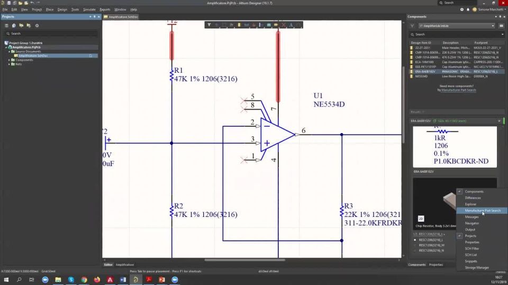
Task: Click the 2D view toggle on the footprint preview
Action: point(421,218)
